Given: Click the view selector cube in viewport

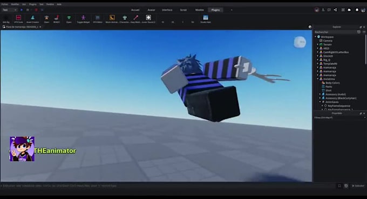Looking at the screenshot, I should click(300, 42).
